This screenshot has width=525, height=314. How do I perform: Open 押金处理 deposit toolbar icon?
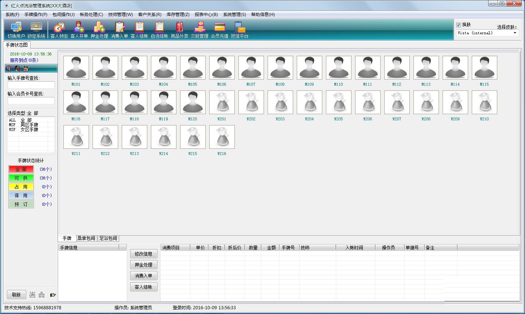click(99, 30)
